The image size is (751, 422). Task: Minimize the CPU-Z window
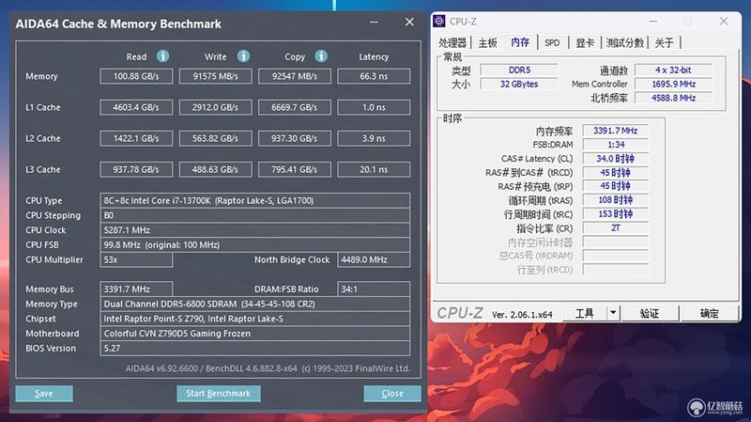point(653,21)
